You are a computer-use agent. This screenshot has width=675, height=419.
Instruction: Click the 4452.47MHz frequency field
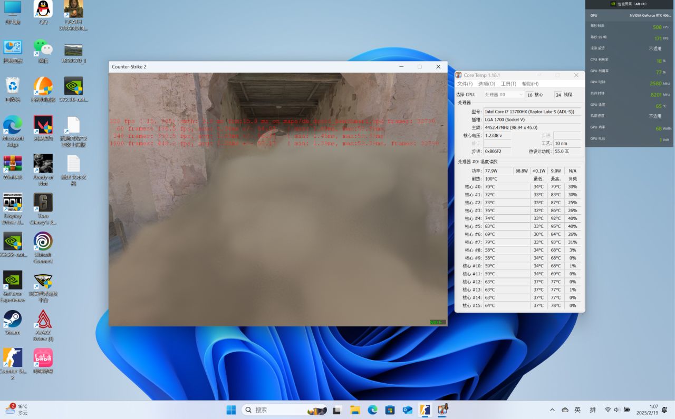click(532, 127)
